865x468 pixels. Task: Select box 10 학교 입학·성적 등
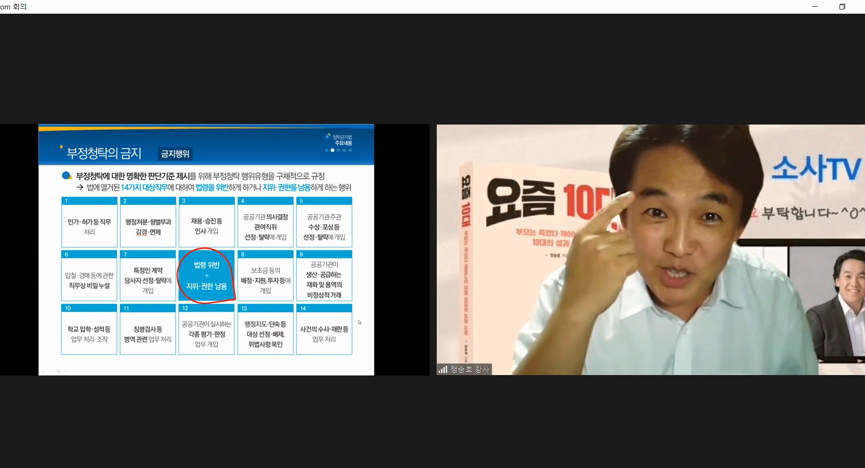click(89, 329)
